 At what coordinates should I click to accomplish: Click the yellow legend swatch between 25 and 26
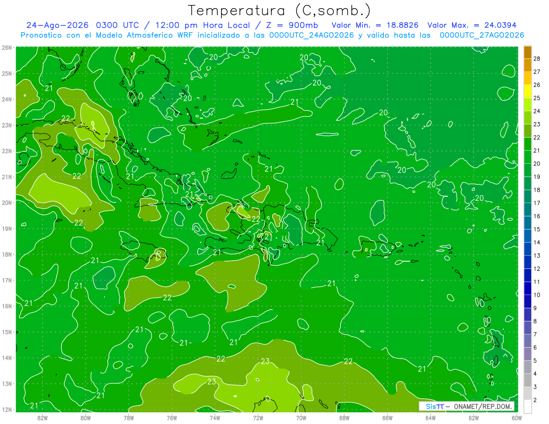pyautogui.click(x=527, y=91)
